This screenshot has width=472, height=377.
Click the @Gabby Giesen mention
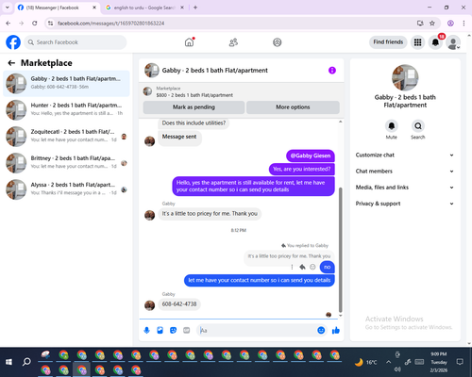[311, 156]
